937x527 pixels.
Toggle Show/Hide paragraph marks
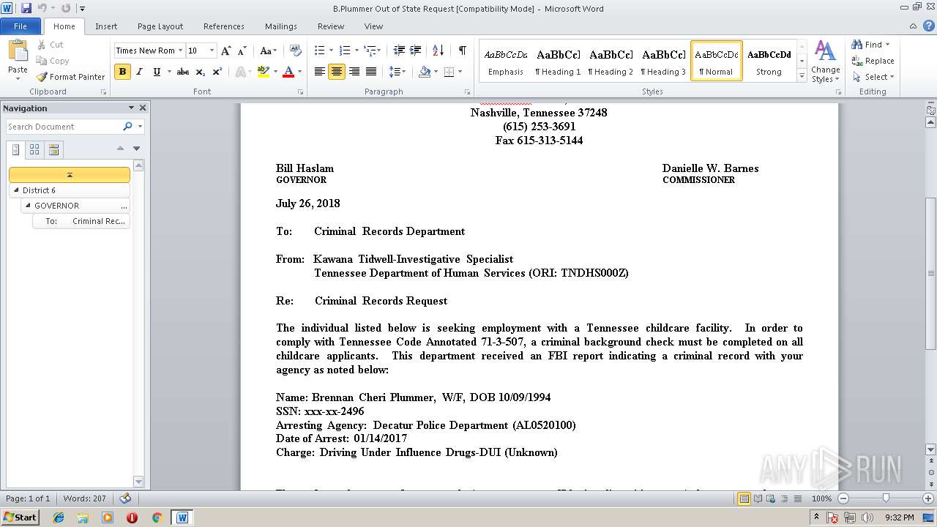(x=463, y=51)
